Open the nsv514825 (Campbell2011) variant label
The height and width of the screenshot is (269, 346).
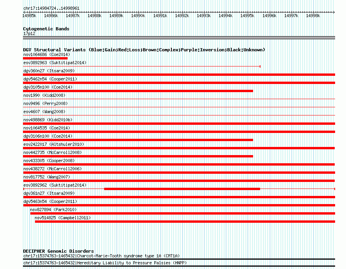[63, 218]
